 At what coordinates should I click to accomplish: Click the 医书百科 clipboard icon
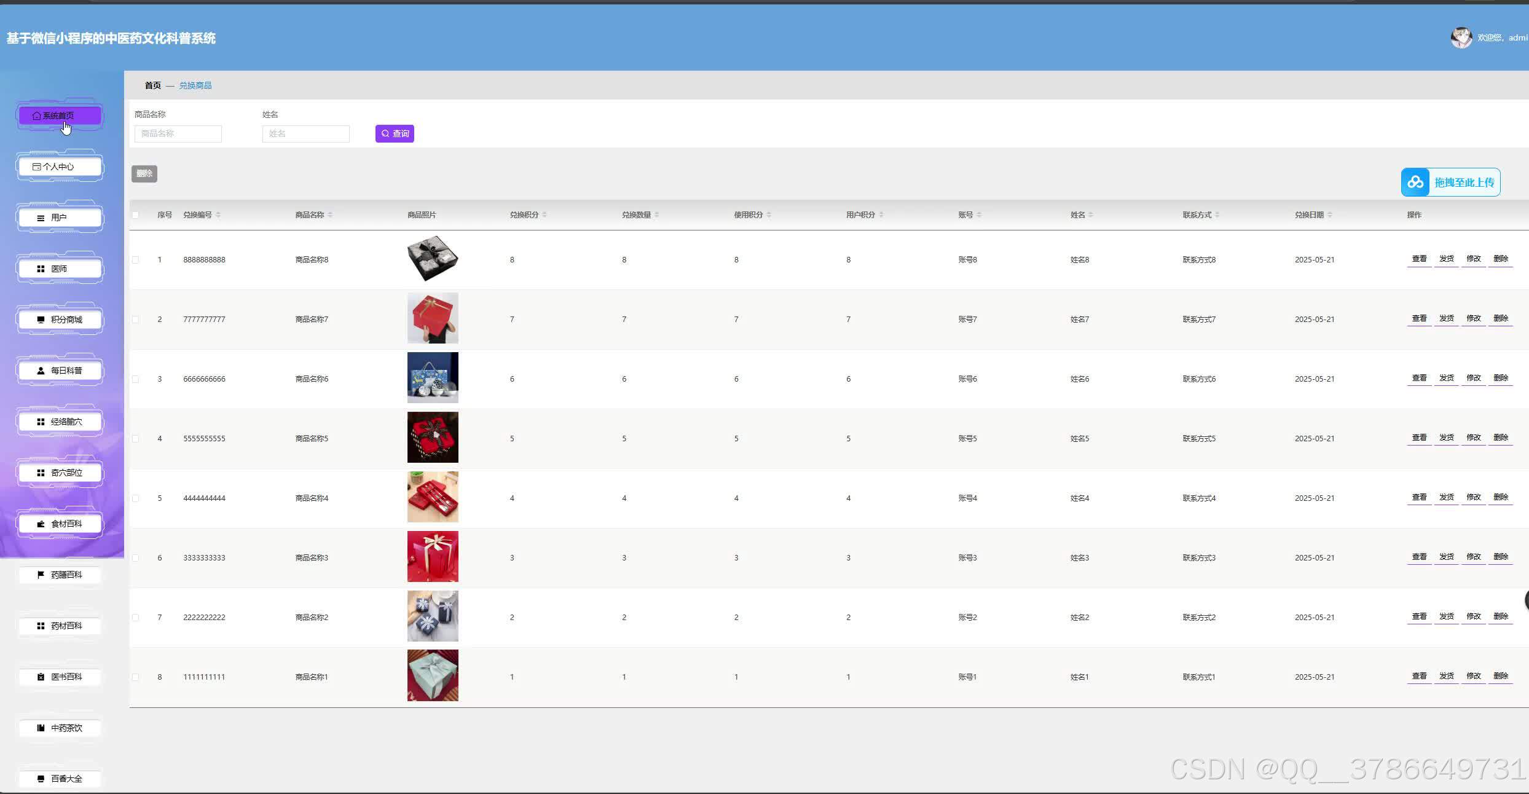click(41, 677)
